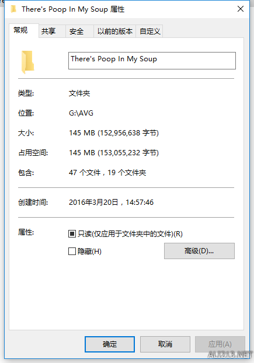Click the 应用(A) apply button
The width and height of the screenshot is (254, 363).
(220, 344)
